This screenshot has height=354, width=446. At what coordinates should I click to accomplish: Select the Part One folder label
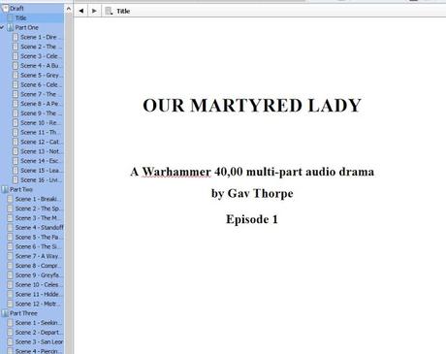(x=27, y=27)
